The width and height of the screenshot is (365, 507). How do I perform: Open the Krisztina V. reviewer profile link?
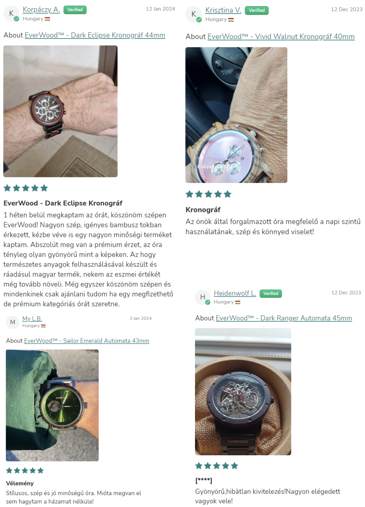(223, 10)
